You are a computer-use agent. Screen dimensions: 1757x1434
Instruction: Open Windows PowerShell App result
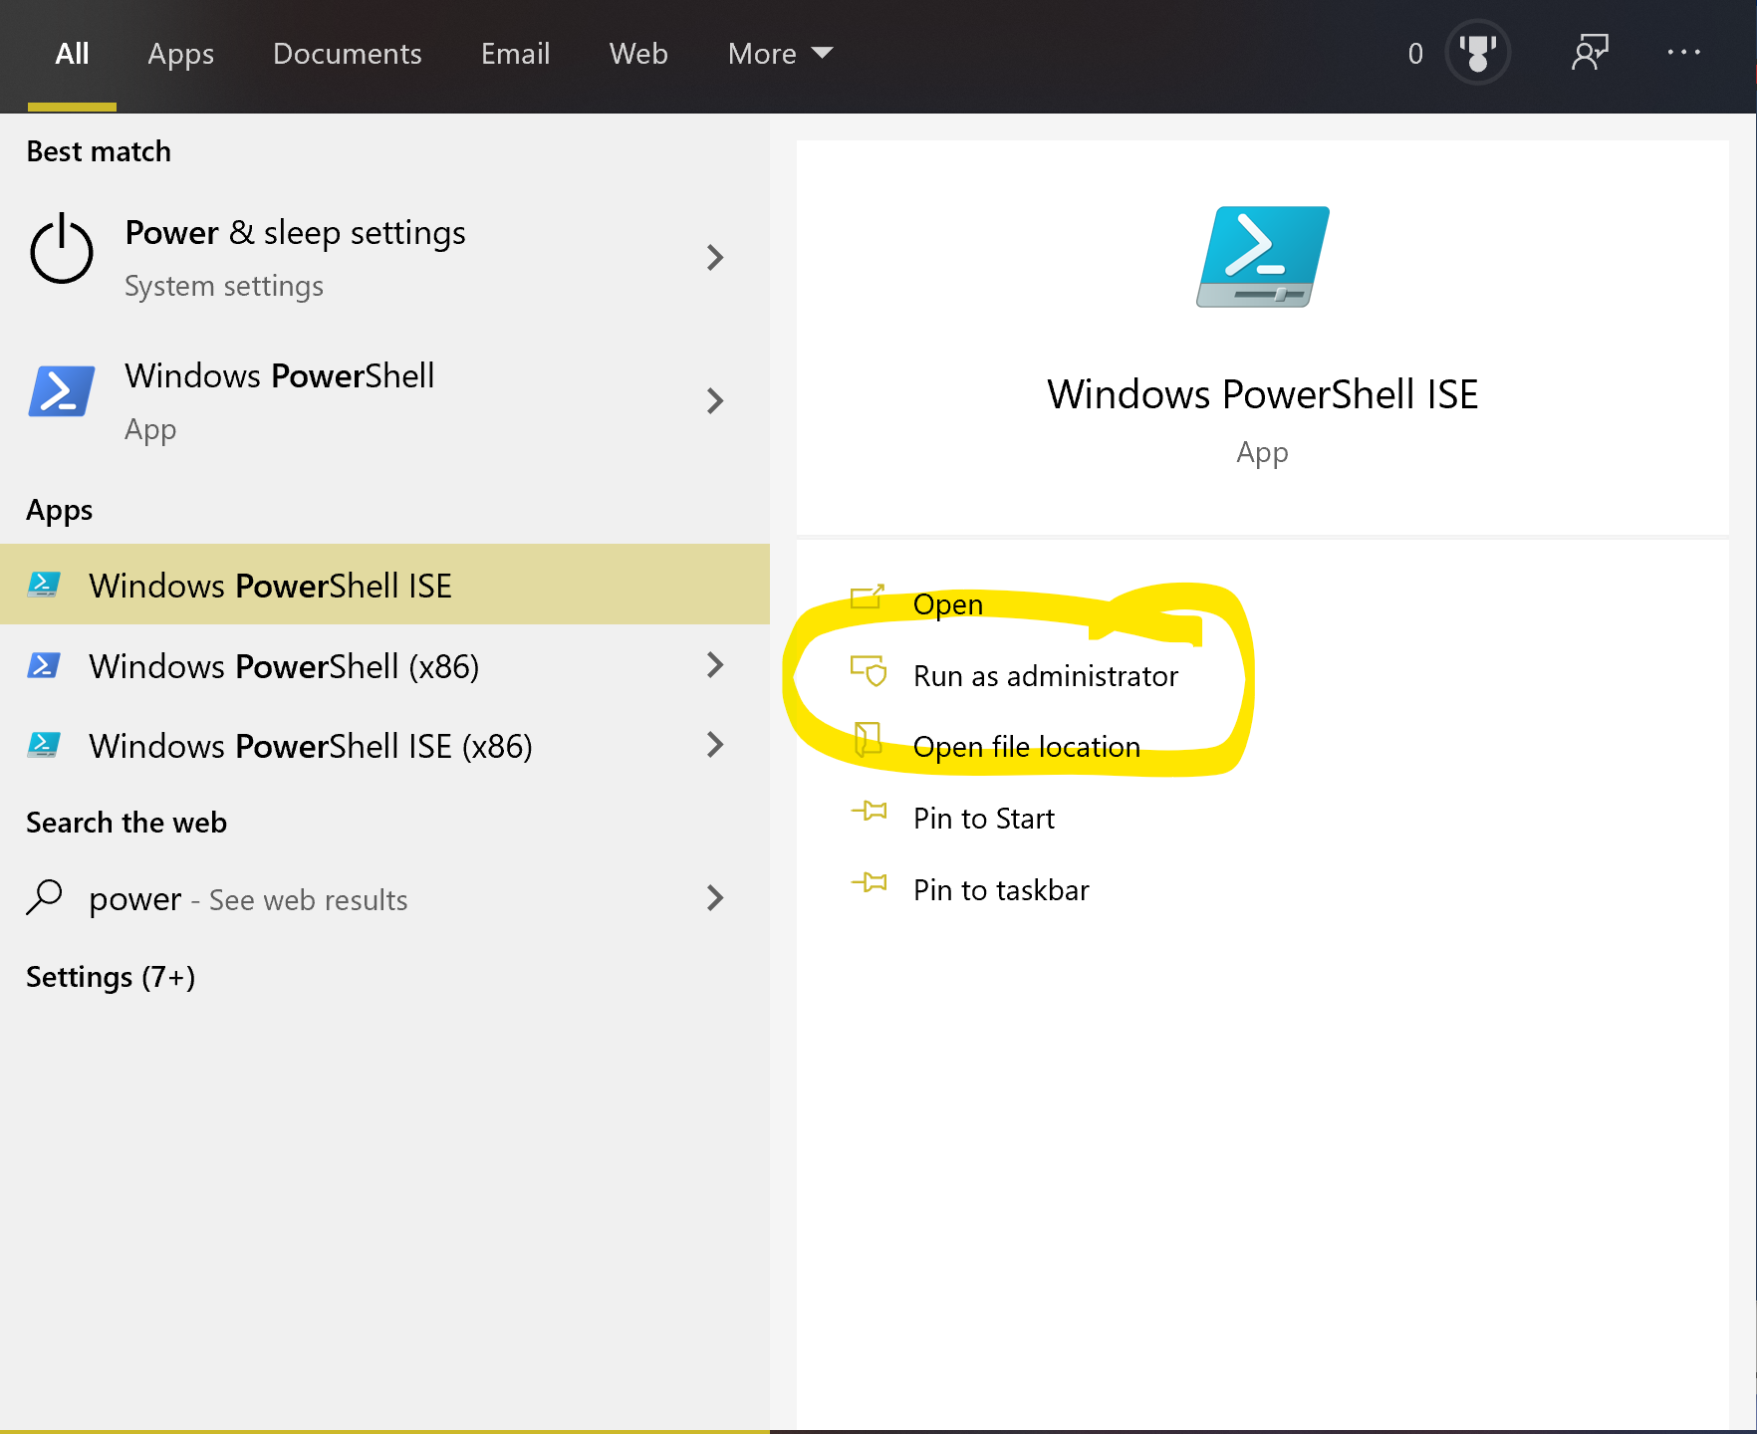pos(384,400)
